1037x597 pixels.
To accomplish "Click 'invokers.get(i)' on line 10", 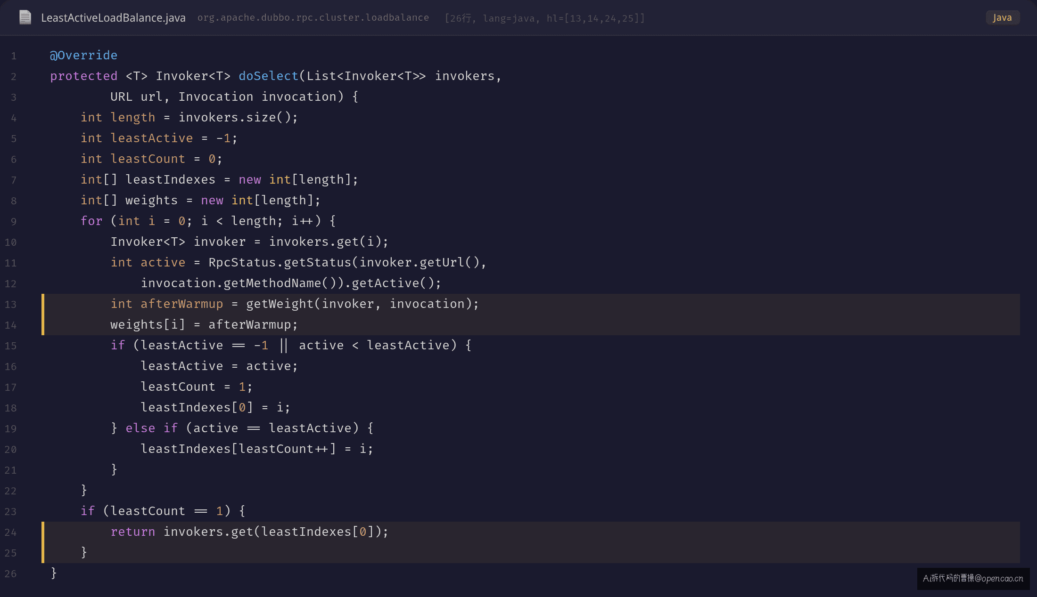I will point(325,242).
